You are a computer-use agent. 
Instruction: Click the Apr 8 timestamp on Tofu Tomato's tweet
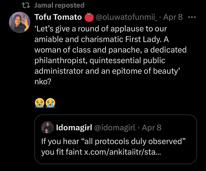coord(173,17)
